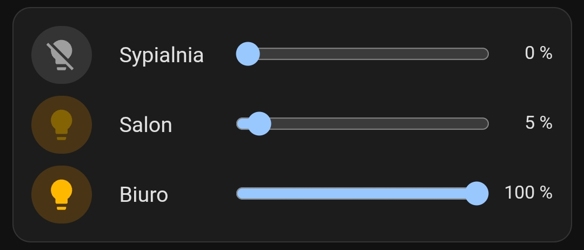Toggle the dim Salon bulb icon
The height and width of the screenshot is (250, 584).
tap(61, 124)
